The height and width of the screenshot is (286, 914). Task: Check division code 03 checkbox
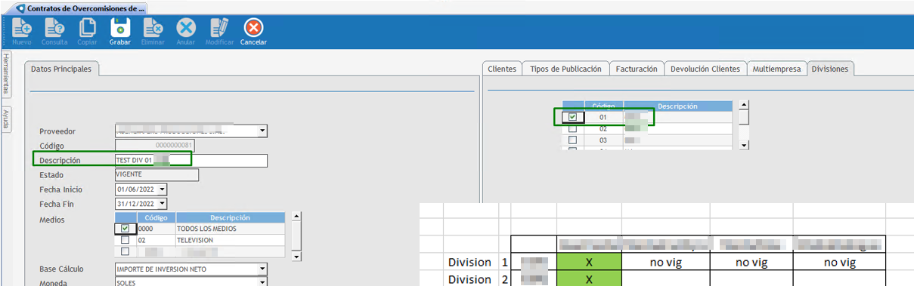572,140
